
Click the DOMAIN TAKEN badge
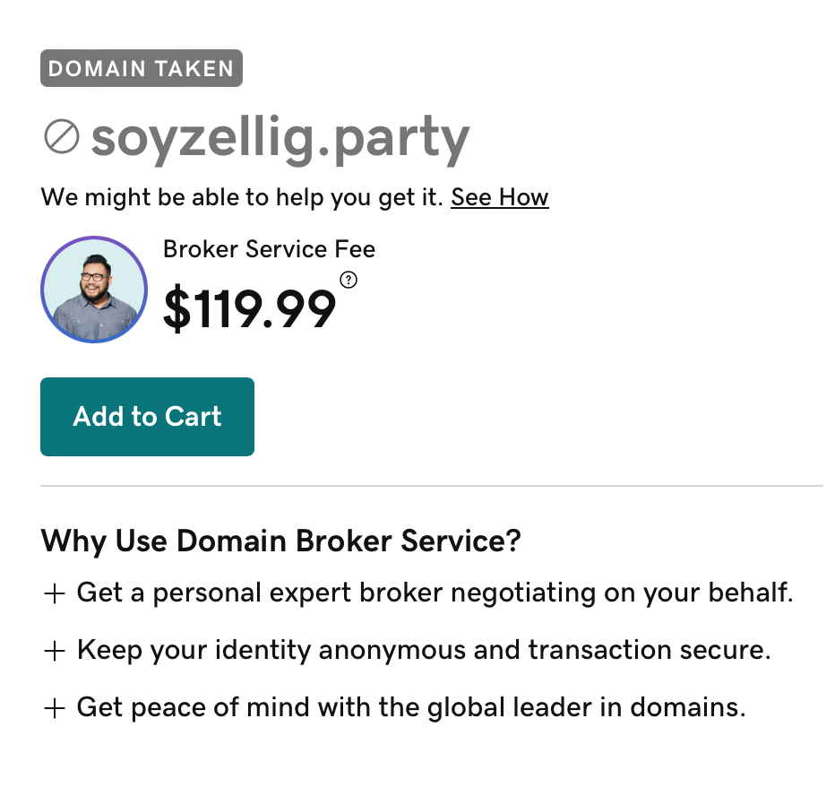click(x=142, y=69)
